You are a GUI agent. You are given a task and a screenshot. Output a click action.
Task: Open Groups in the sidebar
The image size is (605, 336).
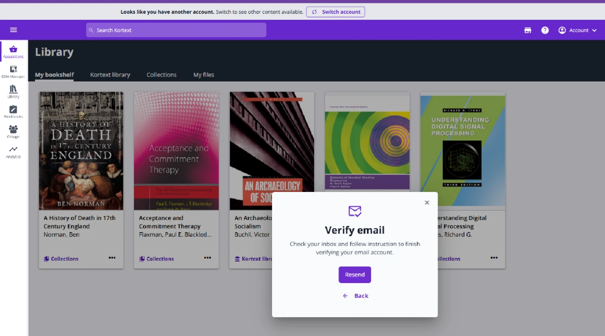tap(13, 132)
